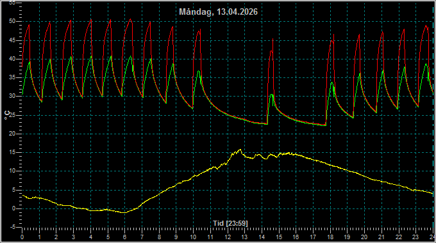The height and width of the screenshot is (243, 436).
Task: Click the °C axis unit label
Action: (6, 115)
